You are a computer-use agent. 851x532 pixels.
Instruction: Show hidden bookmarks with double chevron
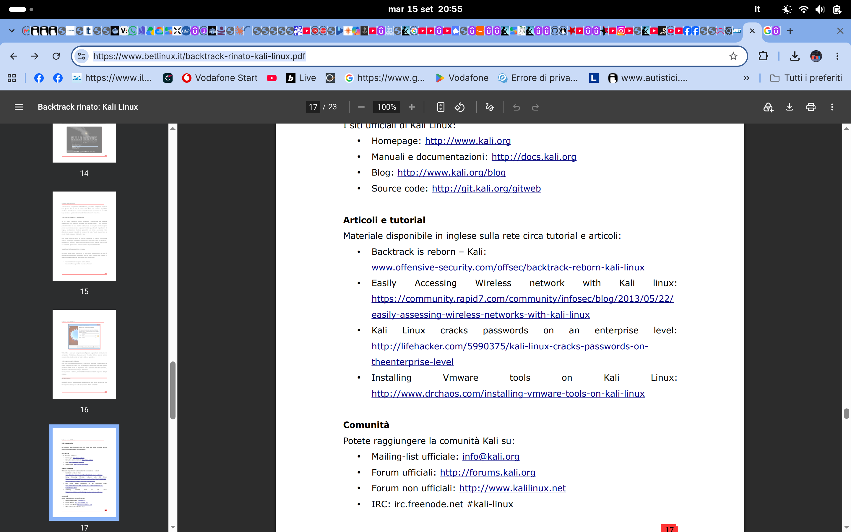click(x=746, y=78)
